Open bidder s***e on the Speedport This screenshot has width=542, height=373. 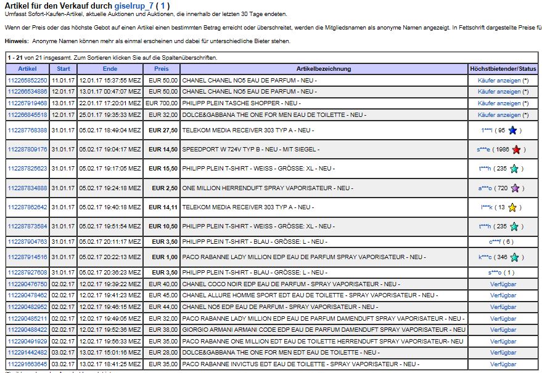(483, 150)
